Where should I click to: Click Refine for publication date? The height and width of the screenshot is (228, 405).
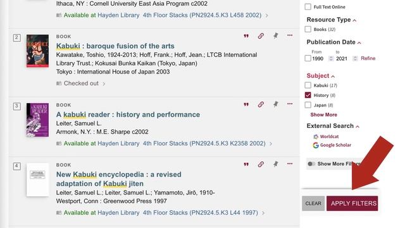click(x=368, y=58)
